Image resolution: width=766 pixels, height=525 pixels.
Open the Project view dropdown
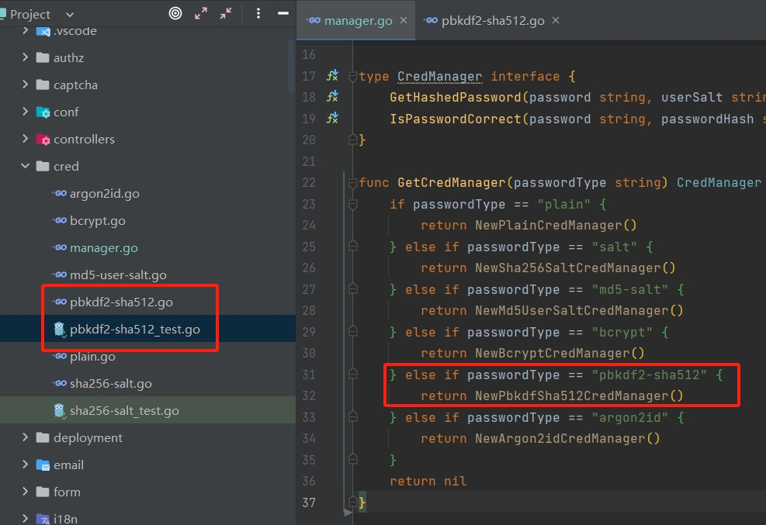point(70,15)
